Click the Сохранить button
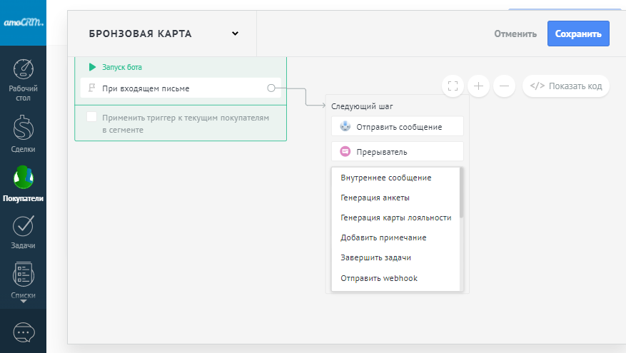Screen dimensions: 626x353 (578, 34)
